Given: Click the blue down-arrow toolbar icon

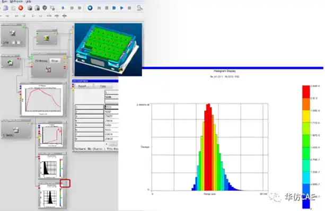Looking at the screenshot, I should coord(63,8).
